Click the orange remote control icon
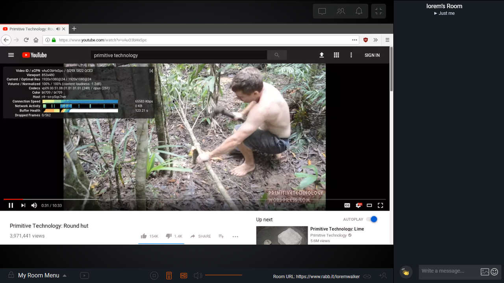 169,276
